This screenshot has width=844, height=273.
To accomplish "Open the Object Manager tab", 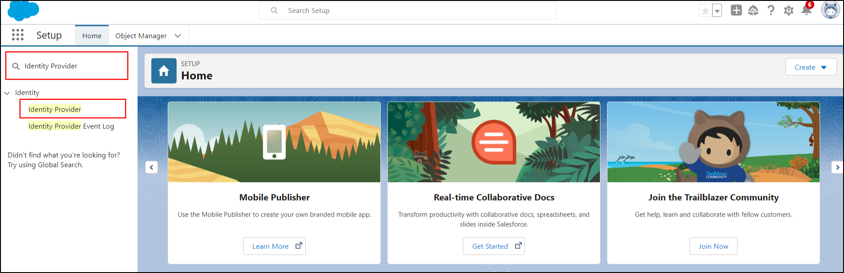I will point(141,35).
